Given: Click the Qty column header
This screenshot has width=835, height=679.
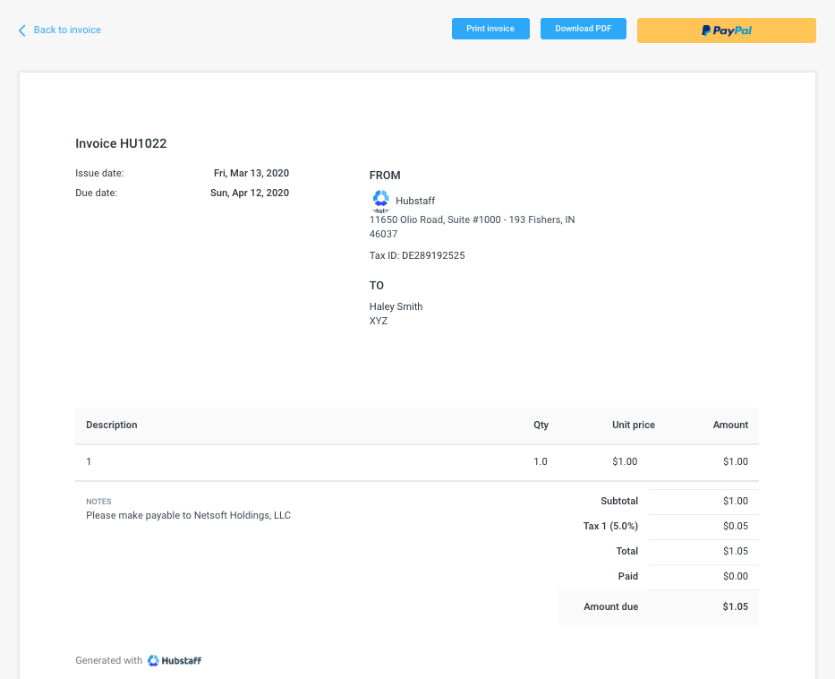Looking at the screenshot, I should 541,425.
